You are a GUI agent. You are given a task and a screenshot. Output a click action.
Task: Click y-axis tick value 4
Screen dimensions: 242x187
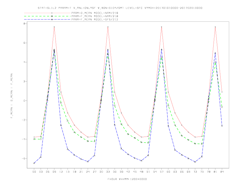[x=24, y=62]
